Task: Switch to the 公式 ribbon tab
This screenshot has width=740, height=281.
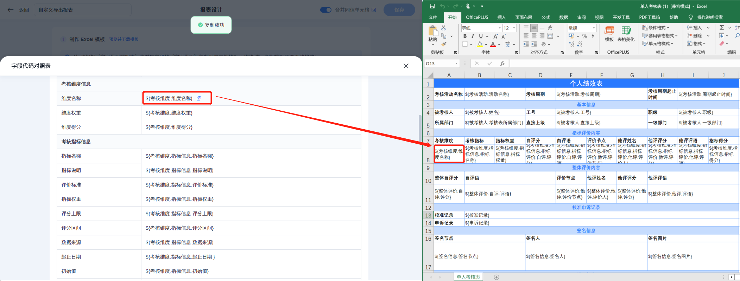Action: 546,17
